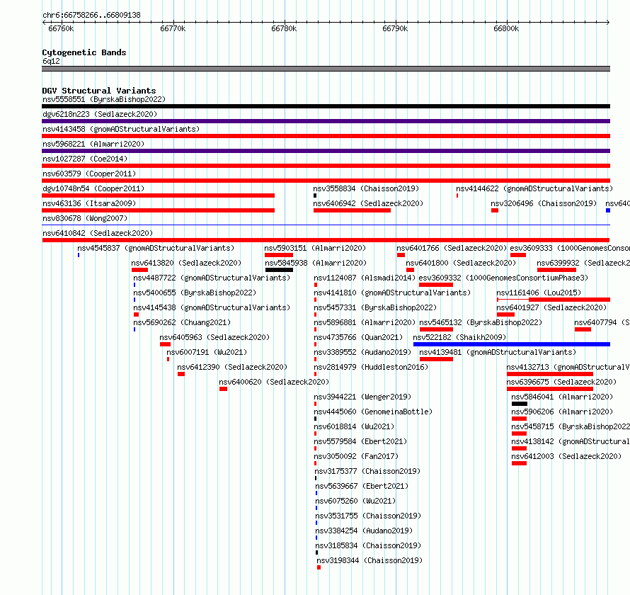
Task: Select nsv463136 (Itsara2009) label
Action: [x=89, y=203]
